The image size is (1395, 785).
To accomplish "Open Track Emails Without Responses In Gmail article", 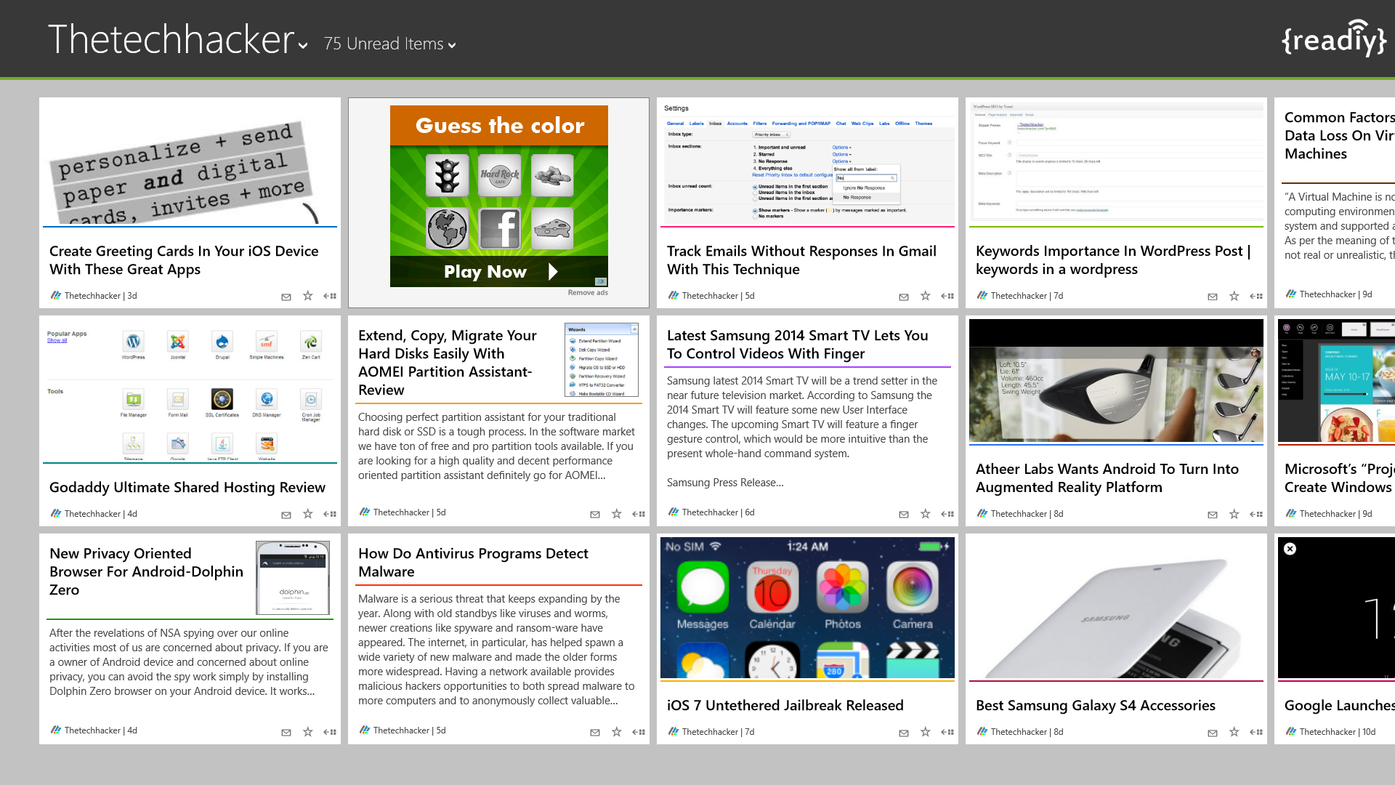I will (x=801, y=260).
